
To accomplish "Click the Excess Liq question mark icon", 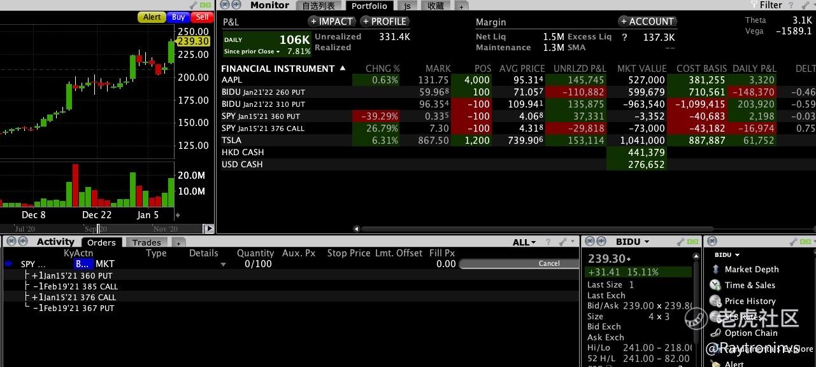I will (x=624, y=38).
